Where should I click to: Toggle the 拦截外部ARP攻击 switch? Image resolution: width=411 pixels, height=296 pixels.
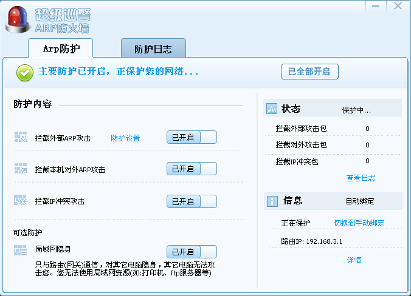pos(192,137)
